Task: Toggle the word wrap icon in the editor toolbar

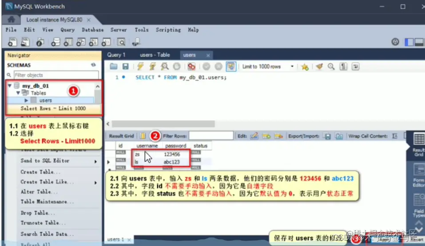Action: tap(356, 66)
